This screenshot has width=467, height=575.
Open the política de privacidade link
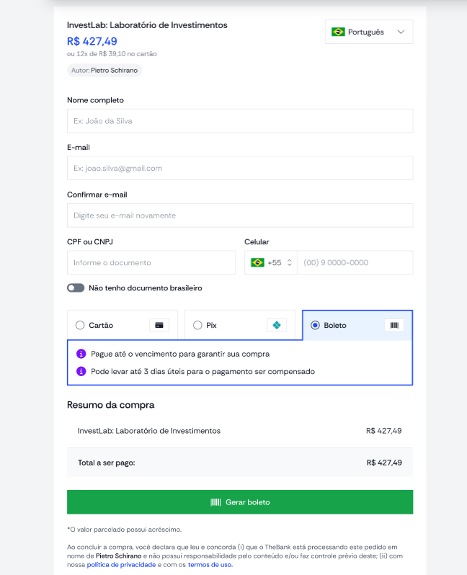[x=121, y=565]
